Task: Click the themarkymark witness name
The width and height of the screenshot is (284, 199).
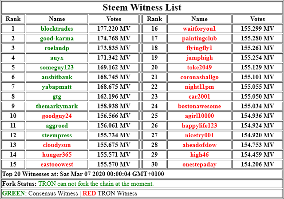Action: (57, 106)
